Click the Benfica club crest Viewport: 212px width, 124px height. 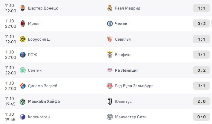tap(110, 55)
